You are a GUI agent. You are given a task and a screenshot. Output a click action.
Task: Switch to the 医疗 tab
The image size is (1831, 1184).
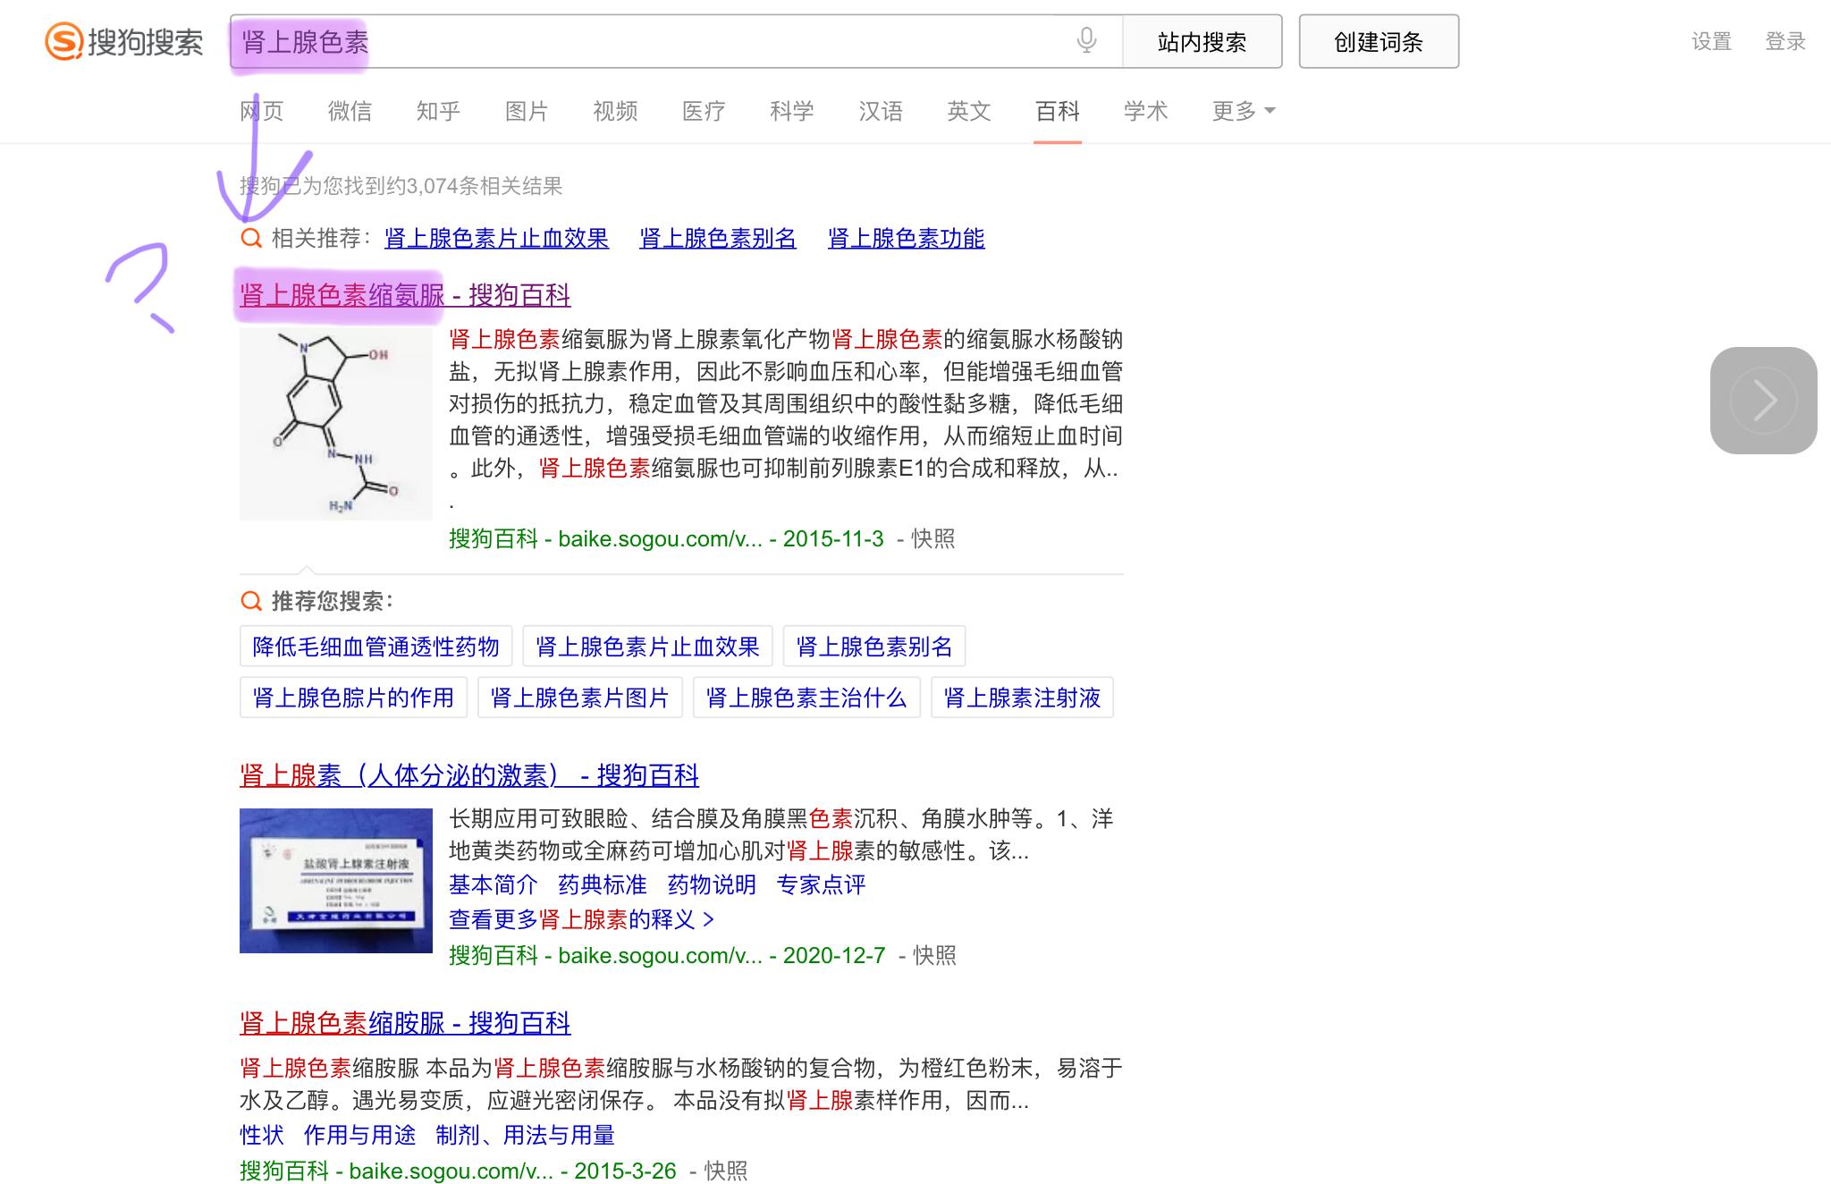704,111
